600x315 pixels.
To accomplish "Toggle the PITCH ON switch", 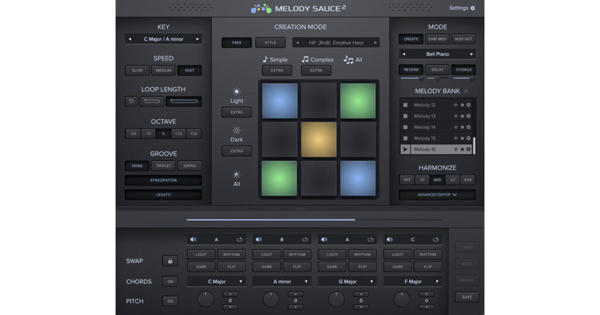I will tap(170, 301).
